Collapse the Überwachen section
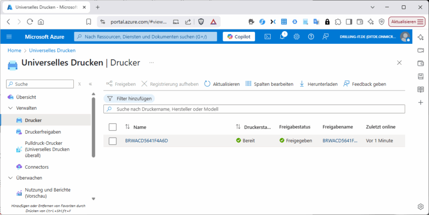Image resolution: width=429 pixels, height=215 pixels. point(10,178)
